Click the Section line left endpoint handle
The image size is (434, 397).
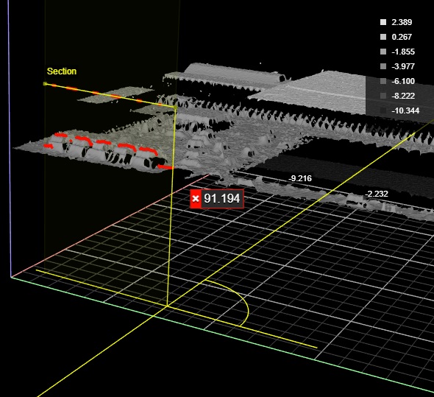(46, 84)
